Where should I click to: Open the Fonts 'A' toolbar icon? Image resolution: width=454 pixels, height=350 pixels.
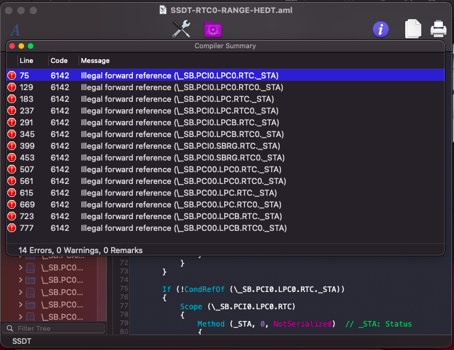(x=15, y=30)
